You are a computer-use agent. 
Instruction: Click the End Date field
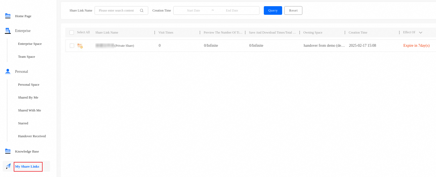click(232, 10)
